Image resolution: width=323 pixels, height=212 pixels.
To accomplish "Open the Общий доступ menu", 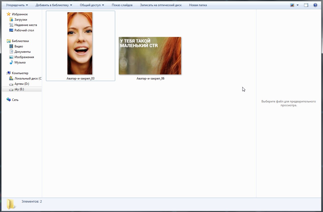I will tap(92, 5).
